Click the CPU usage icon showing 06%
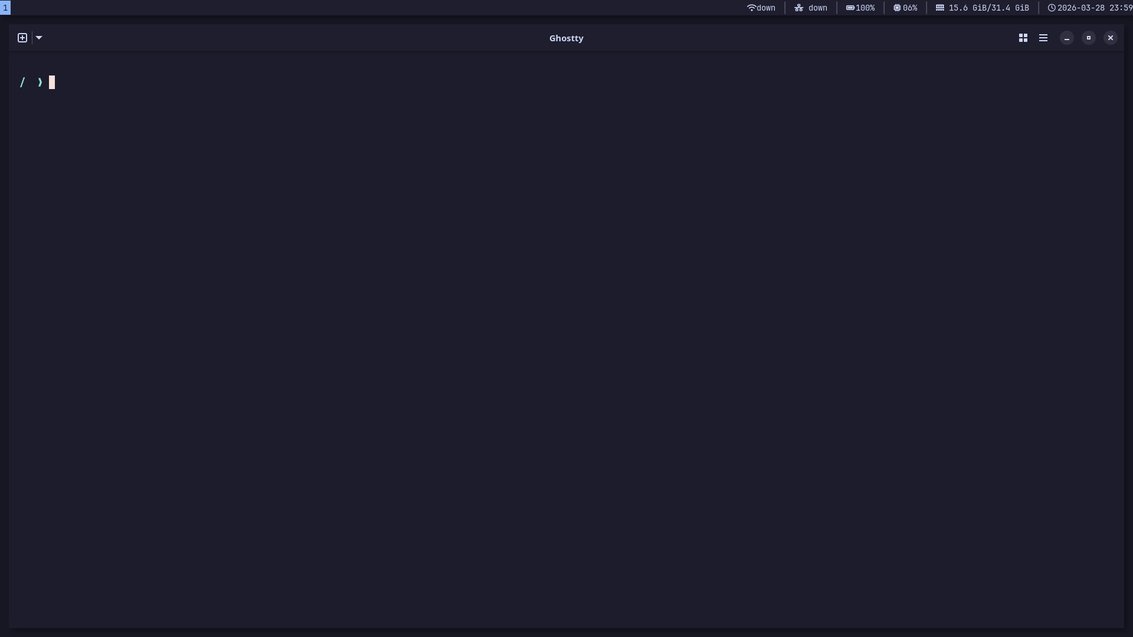 (x=897, y=8)
